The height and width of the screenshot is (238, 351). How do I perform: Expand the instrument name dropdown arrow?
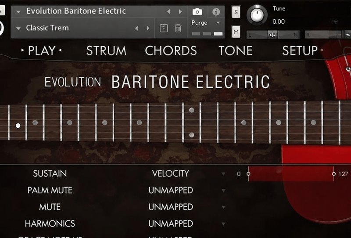point(18,12)
